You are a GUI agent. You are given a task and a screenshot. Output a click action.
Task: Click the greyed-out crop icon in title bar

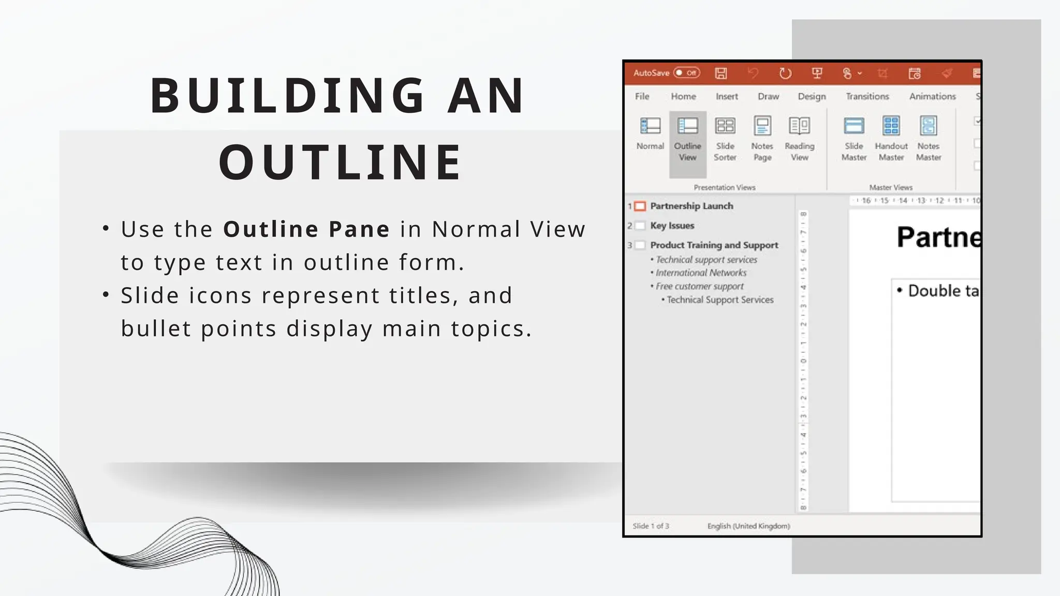pos(882,73)
